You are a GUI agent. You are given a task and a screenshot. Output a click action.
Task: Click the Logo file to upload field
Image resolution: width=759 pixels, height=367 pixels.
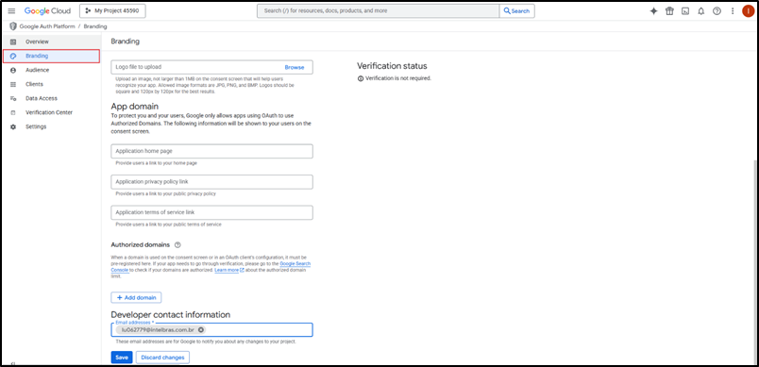point(211,67)
